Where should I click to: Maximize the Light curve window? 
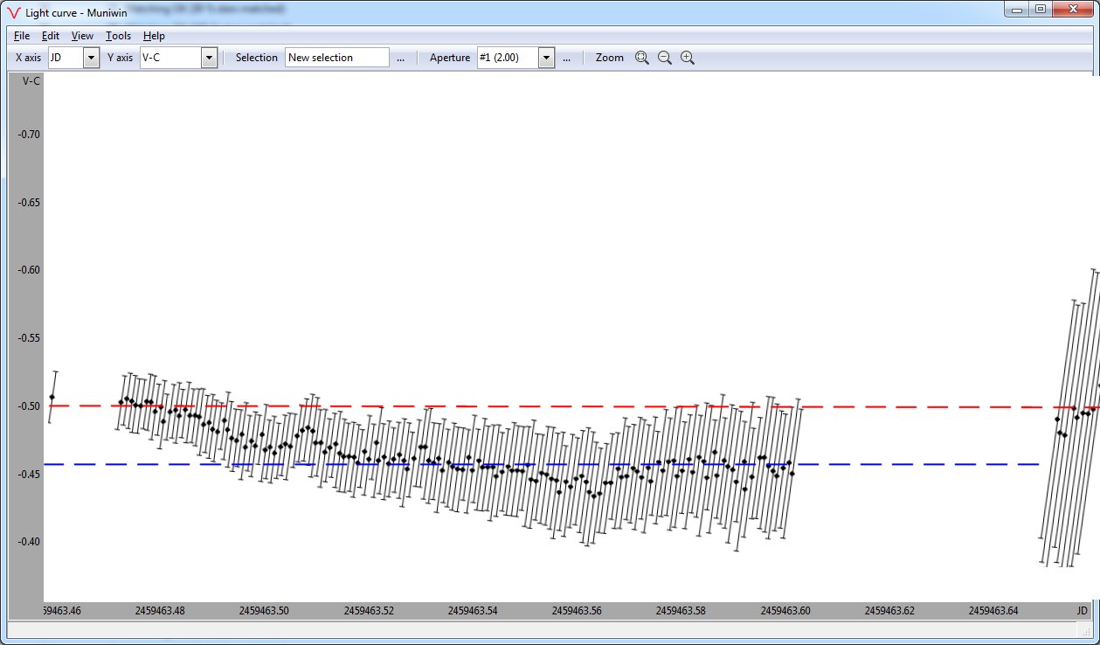click(x=1040, y=10)
